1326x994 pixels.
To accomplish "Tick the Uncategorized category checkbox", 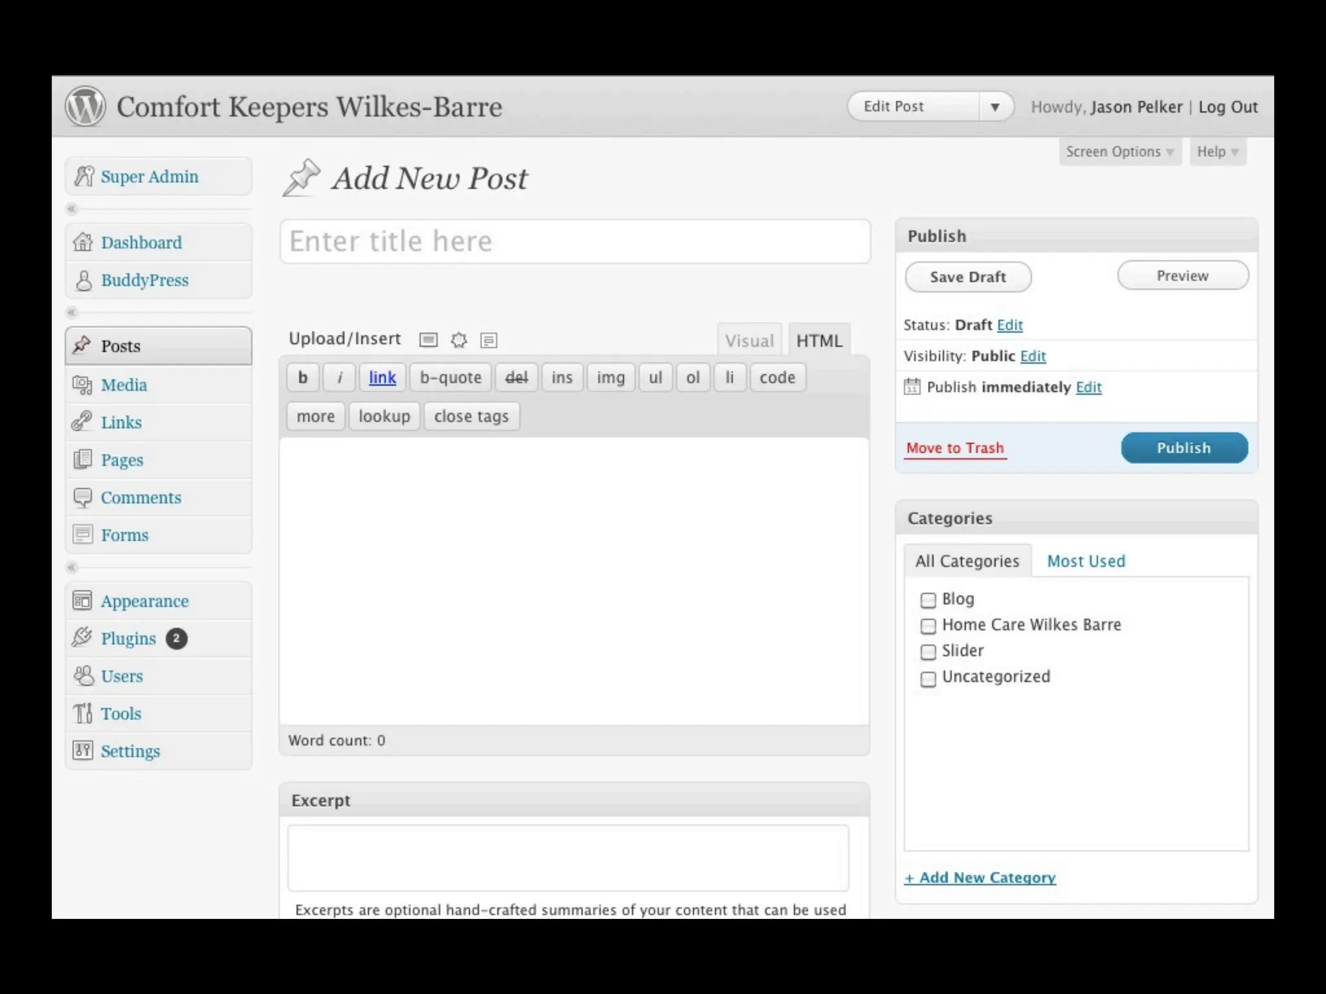I will [928, 678].
